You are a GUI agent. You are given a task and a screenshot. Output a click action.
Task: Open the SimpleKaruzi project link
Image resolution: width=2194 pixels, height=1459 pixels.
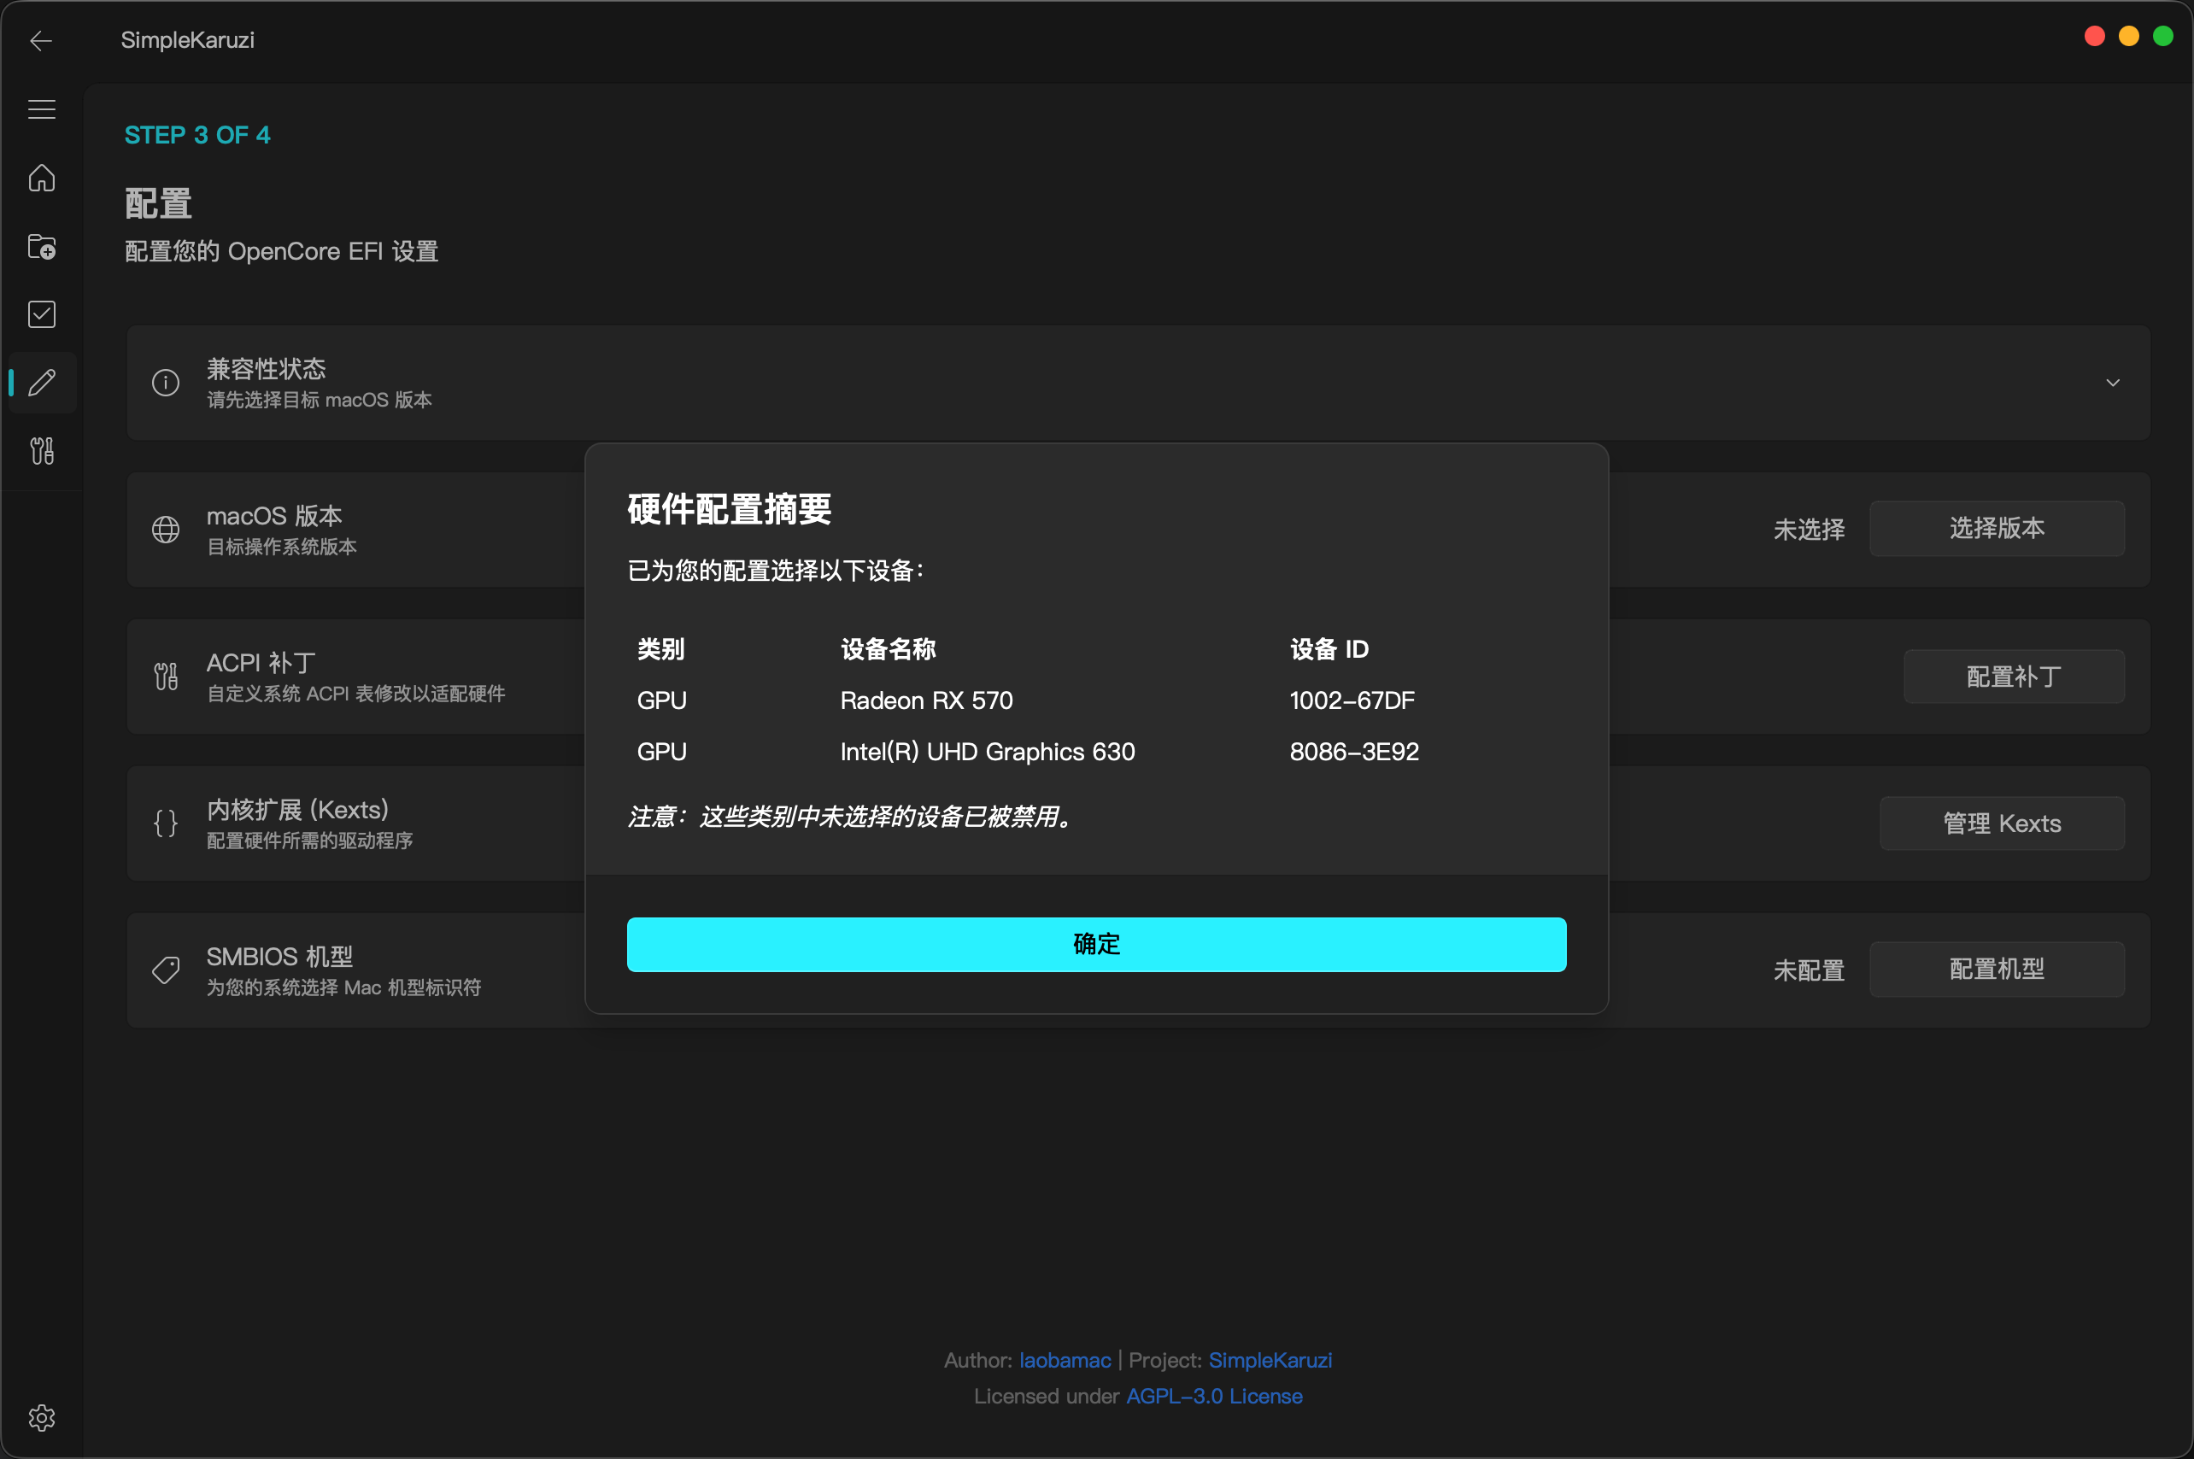point(1270,1361)
